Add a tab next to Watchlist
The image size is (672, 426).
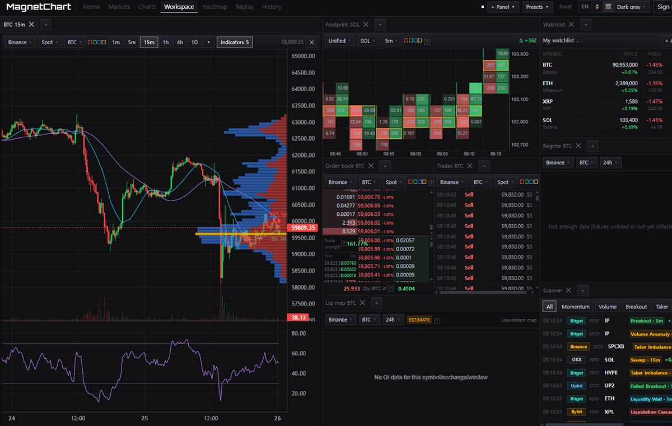pyautogui.click(x=585, y=25)
